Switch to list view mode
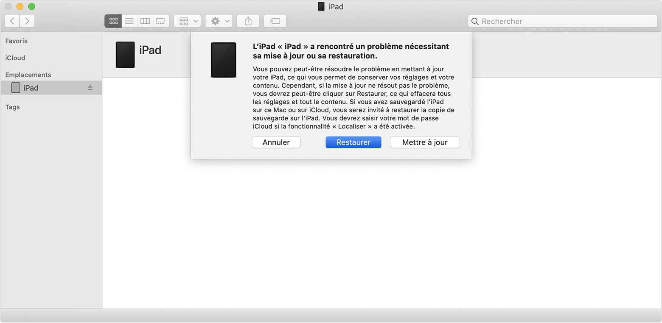This screenshot has height=323, width=662. (129, 21)
